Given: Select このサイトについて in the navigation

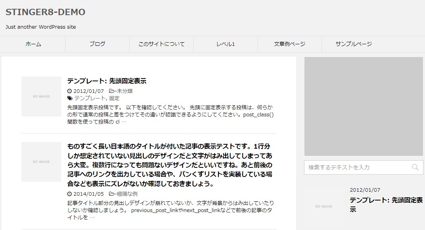Looking at the screenshot, I should [x=161, y=44].
